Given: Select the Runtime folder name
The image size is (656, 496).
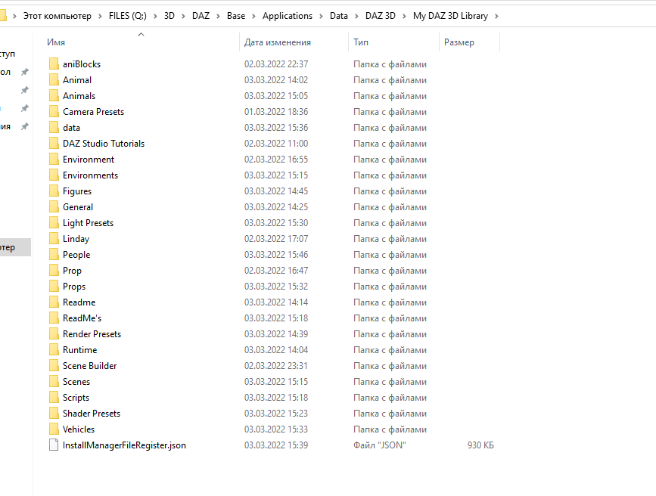Looking at the screenshot, I should (80, 350).
